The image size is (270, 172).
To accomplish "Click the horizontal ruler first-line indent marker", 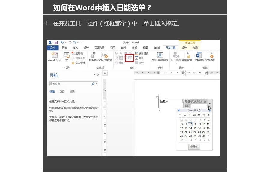I will [x=184, y=71].
